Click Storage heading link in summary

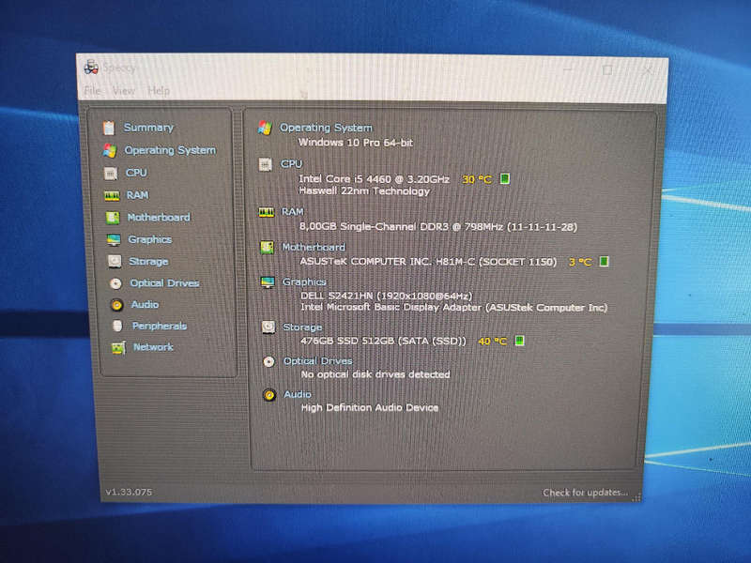(x=302, y=327)
